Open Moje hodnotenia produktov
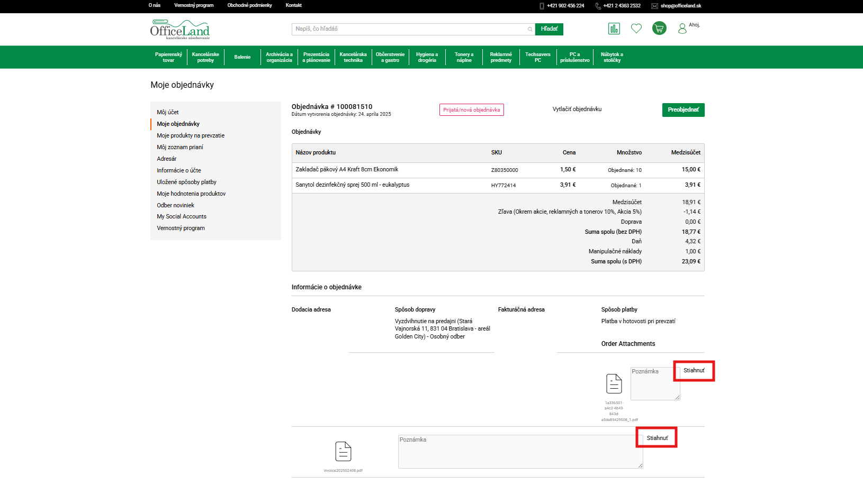 (191, 194)
